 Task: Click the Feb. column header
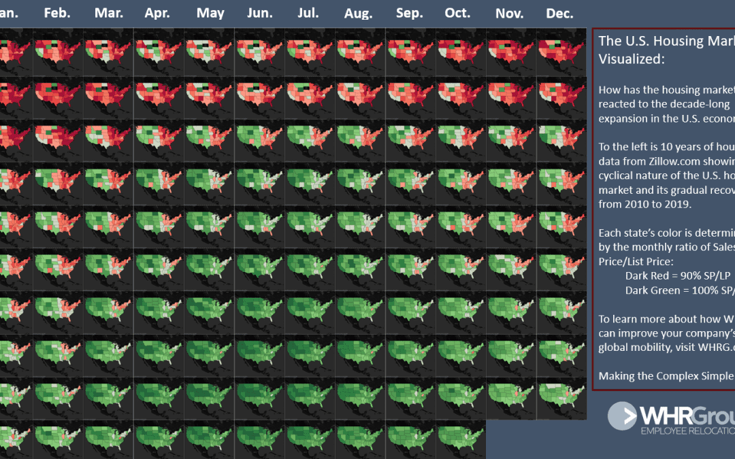pos(57,13)
